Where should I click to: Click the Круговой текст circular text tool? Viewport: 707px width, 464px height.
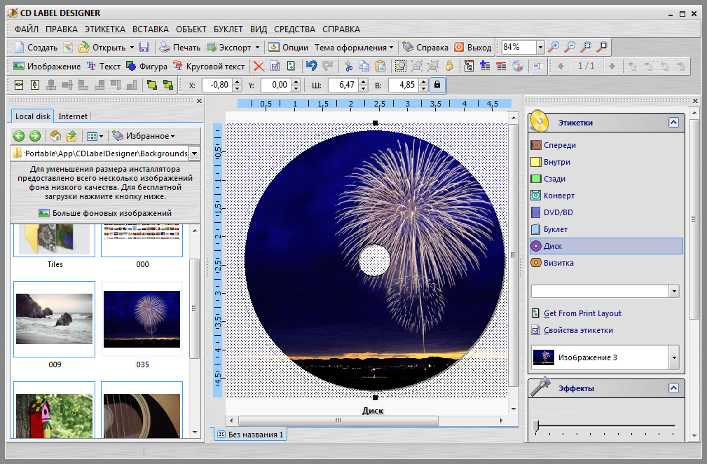(x=209, y=67)
